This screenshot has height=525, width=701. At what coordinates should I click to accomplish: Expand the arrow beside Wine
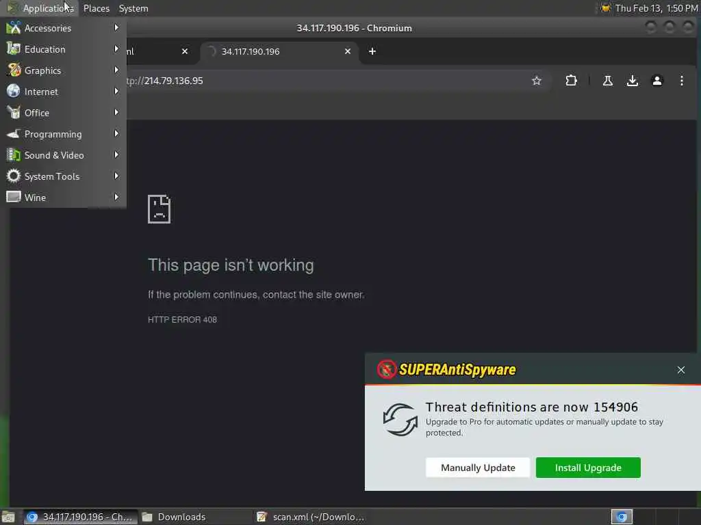click(x=116, y=197)
